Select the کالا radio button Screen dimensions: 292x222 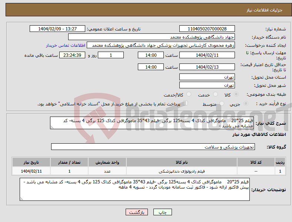236,94
